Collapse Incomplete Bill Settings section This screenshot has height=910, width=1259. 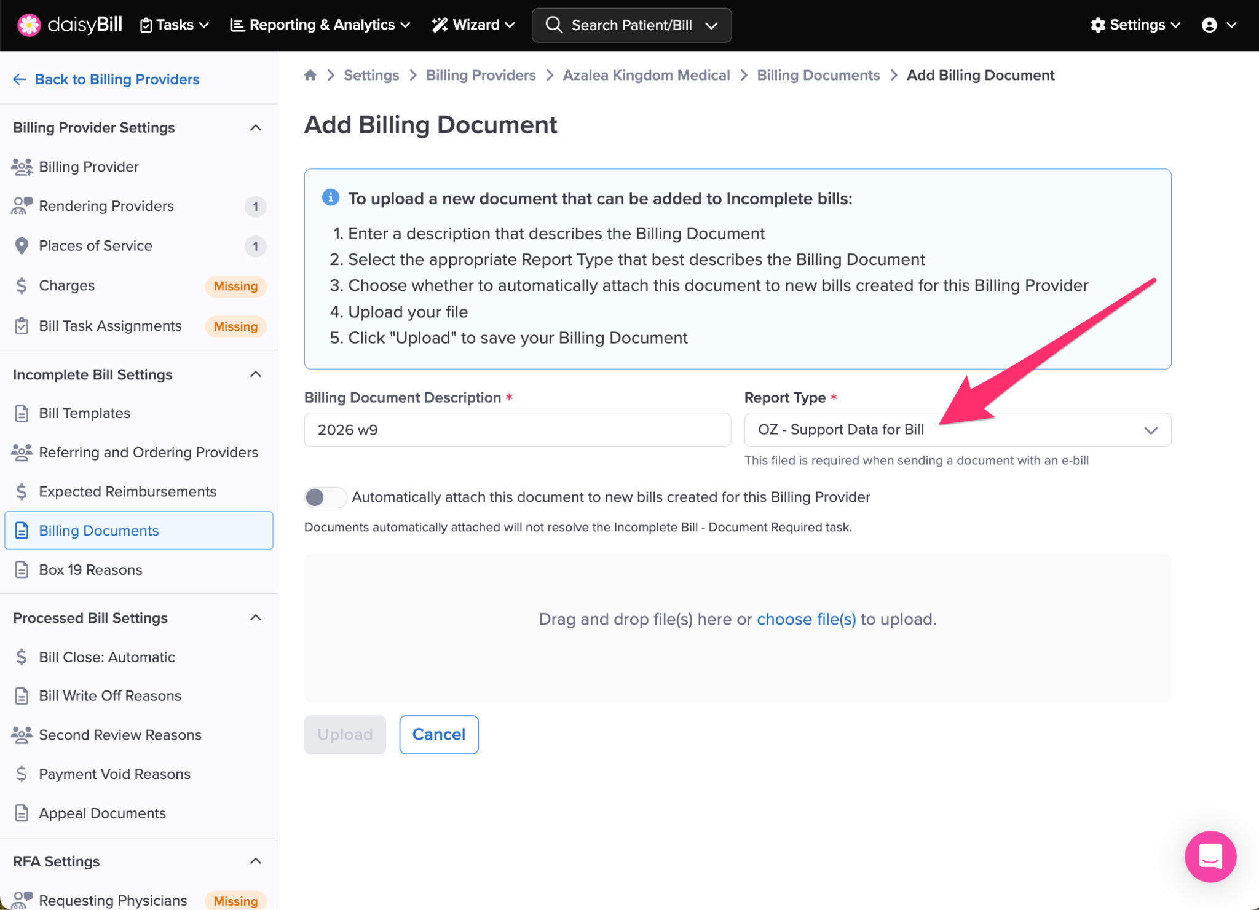point(256,374)
